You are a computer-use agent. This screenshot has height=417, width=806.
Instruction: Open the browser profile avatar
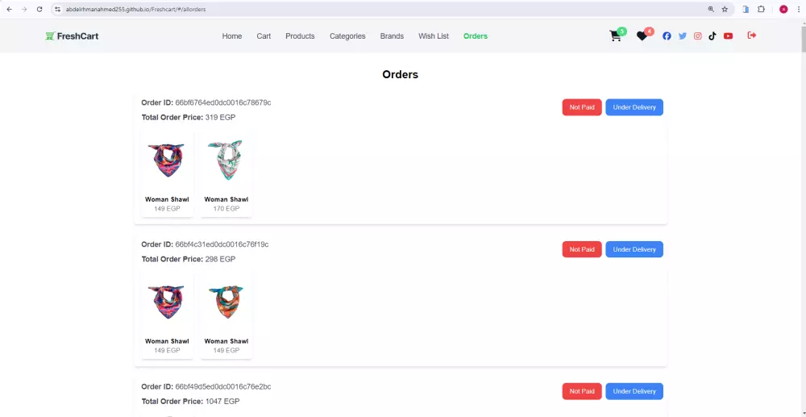pos(783,9)
